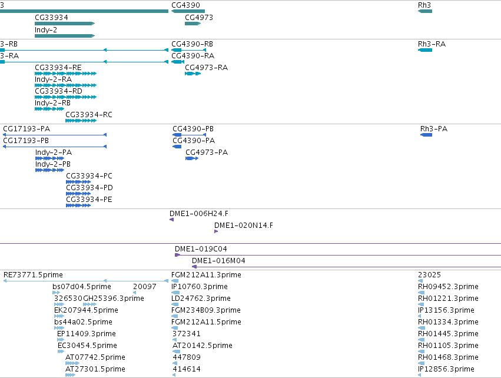Click EST AT27301.5prime
The image size is (501, 378).
point(70,376)
